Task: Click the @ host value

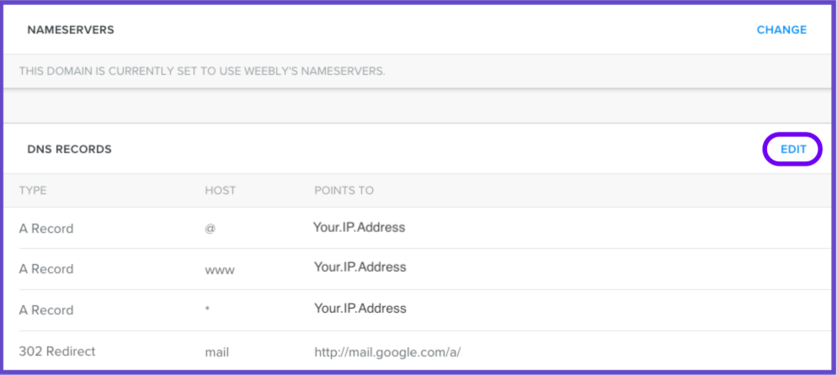Action: click(210, 229)
